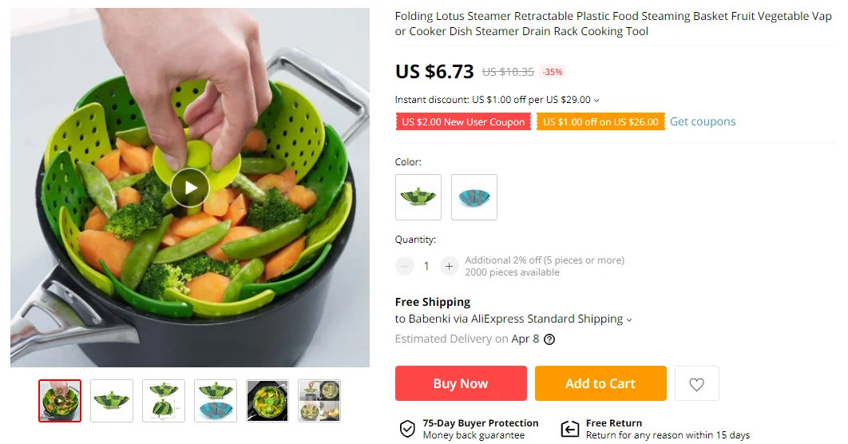Play the product video
Screen dimensions: 848x444
[190, 188]
